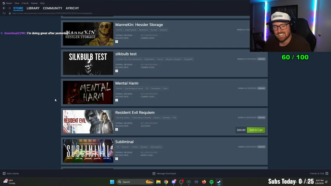331x186 pixels.
Task: Click the lock icon beside the URL
Action: pyautogui.click(x=10, y=13)
